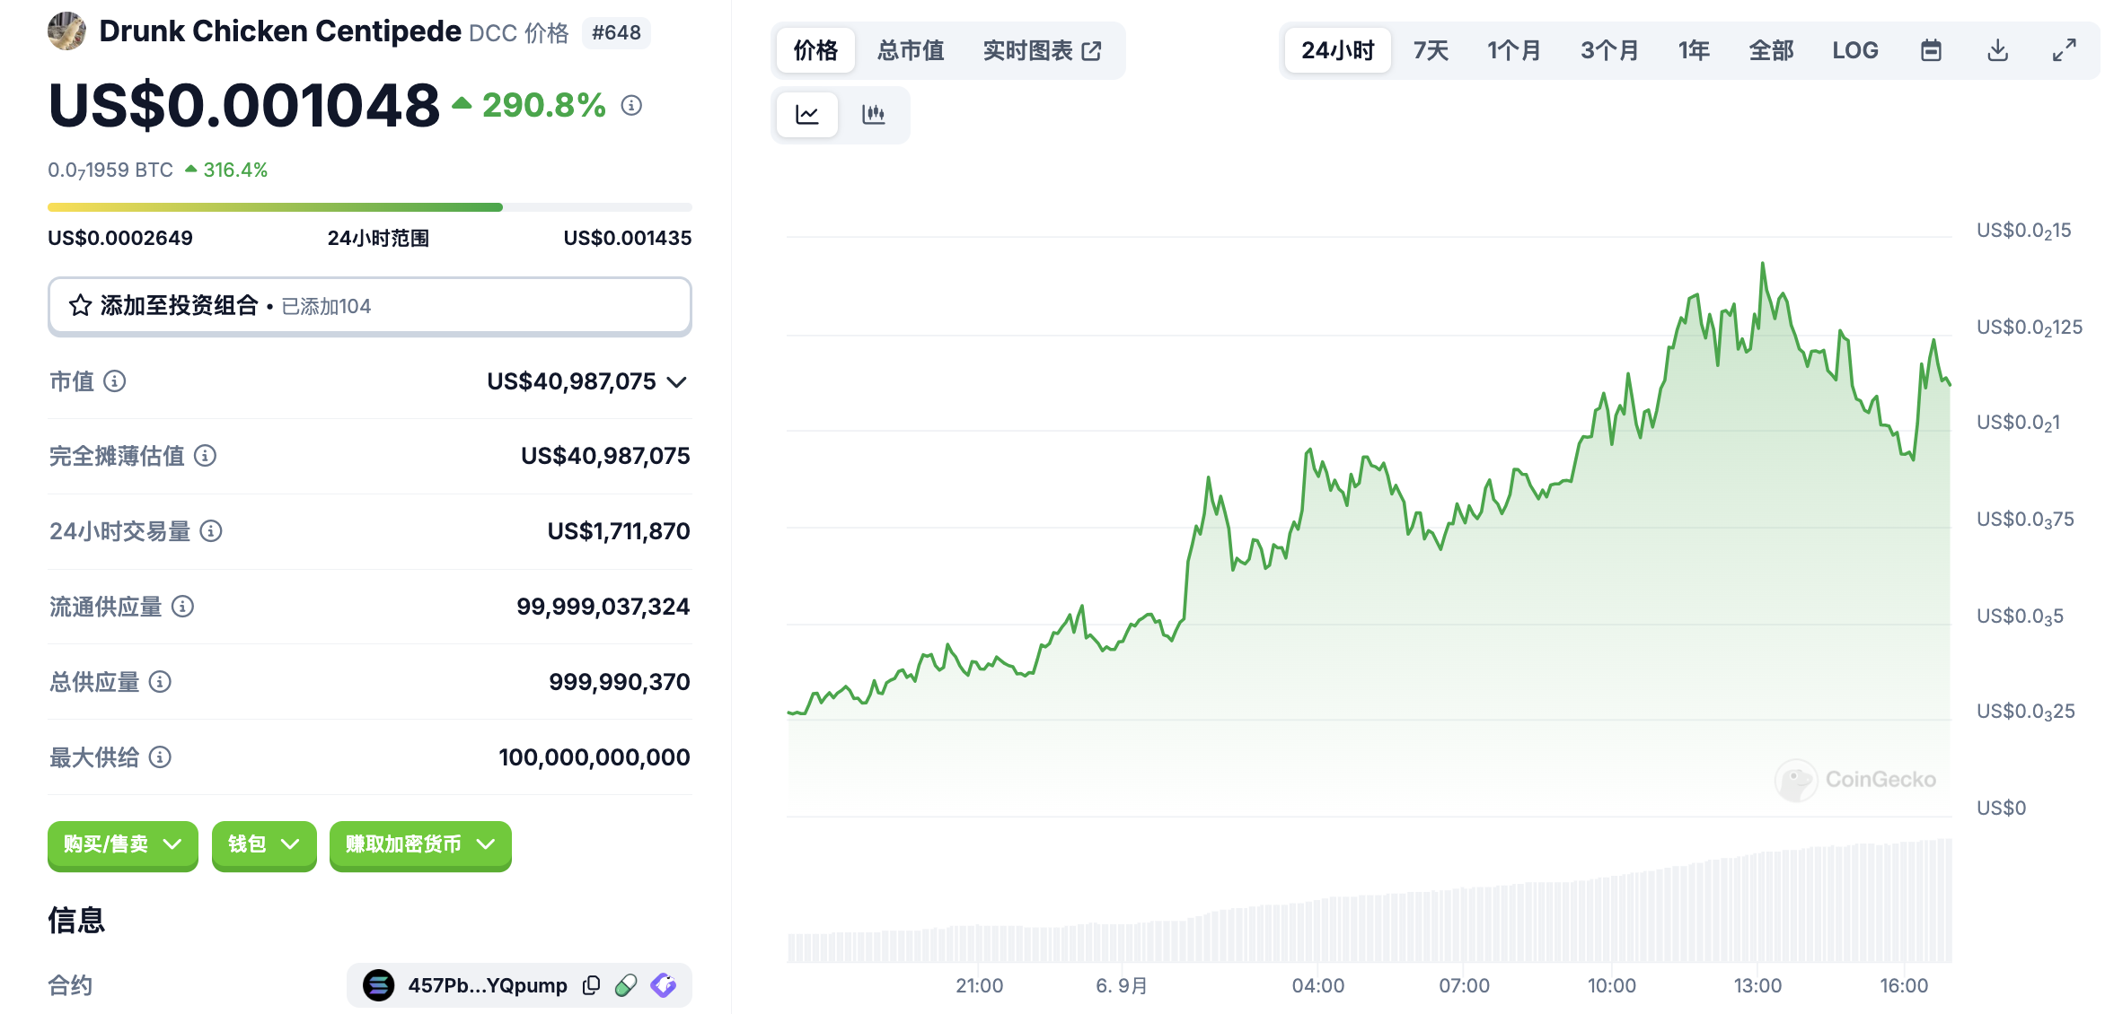2105x1014 pixels.
Task: Switch chart to 7天 range
Action: [1431, 50]
